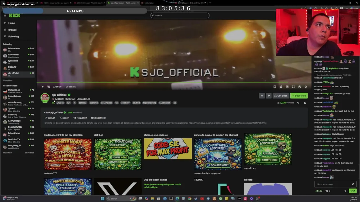The height and width of the screenshot is (202, 360).
Task: Open the steamgamingstore.com link
Action: click(162, 186)
